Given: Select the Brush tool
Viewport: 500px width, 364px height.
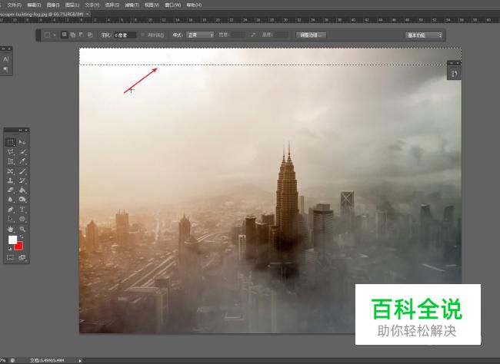Looking at the screenshot, I should point(22,171).
